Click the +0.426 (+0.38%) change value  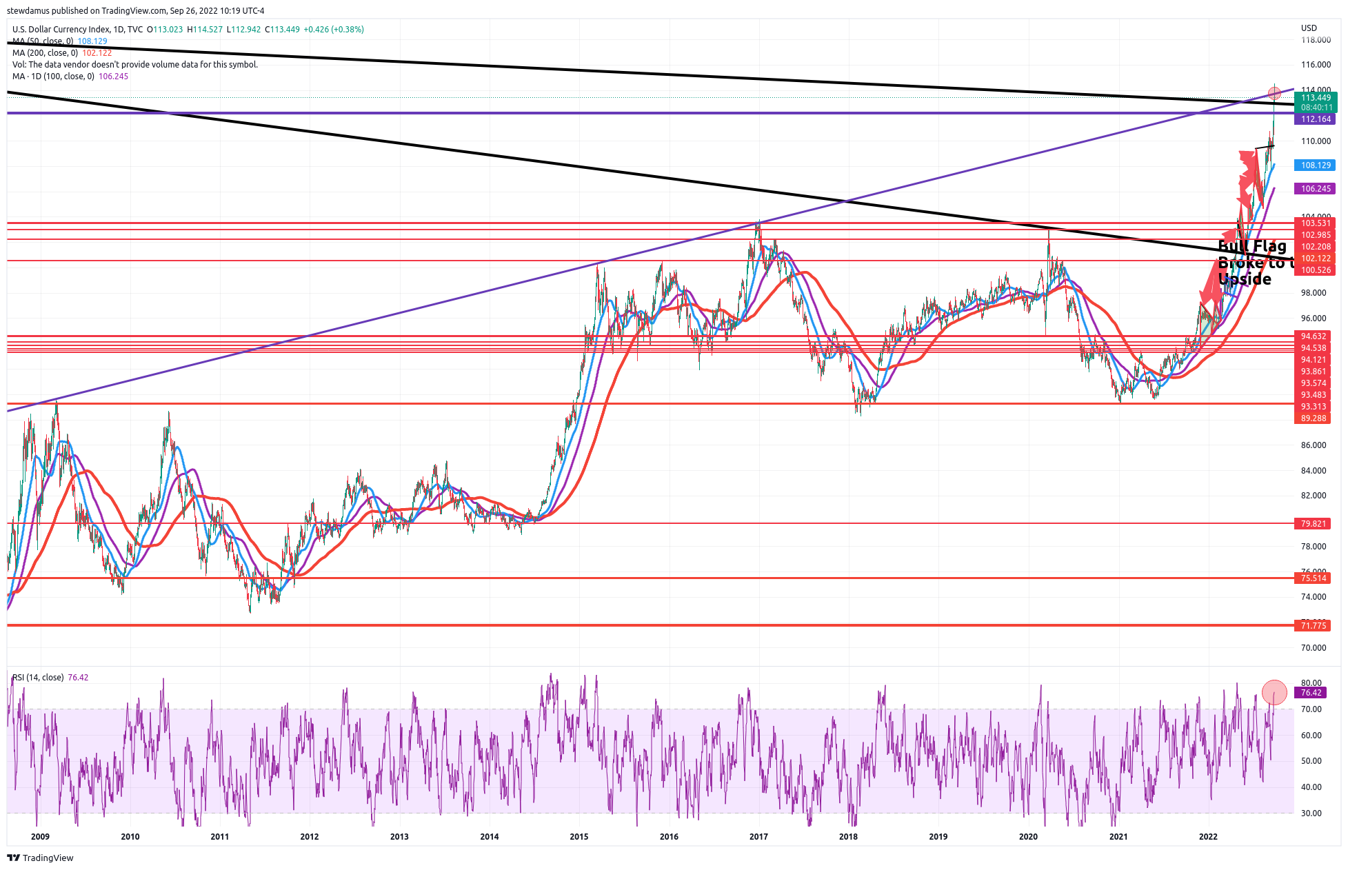point(334,29)
